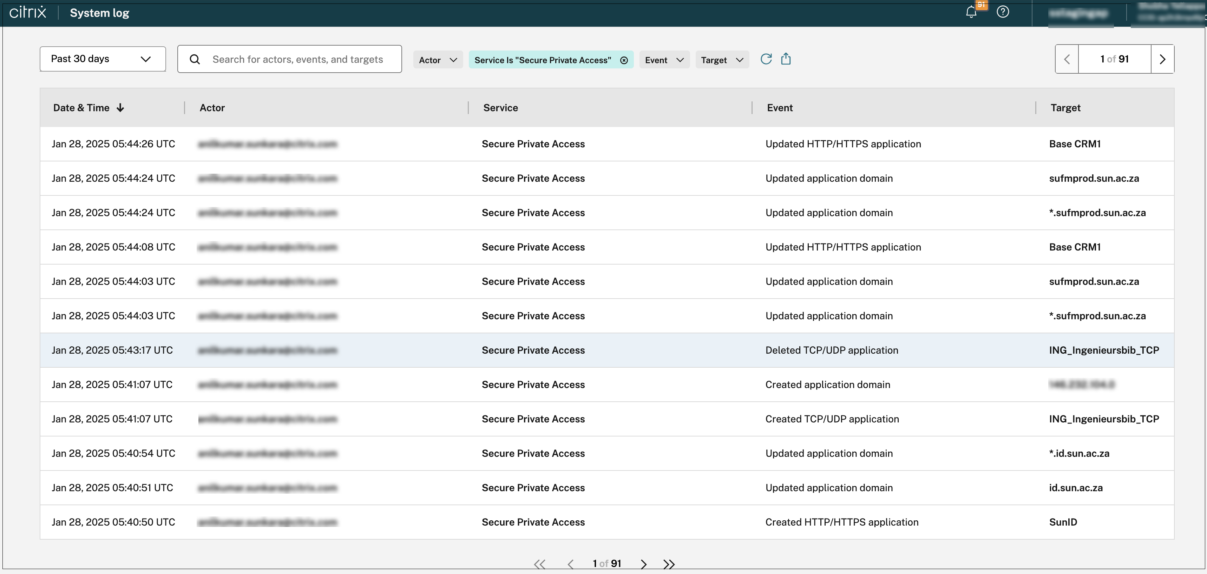Click the id.sun.ac.za target cell
Screen dimensions: 1207x574
pyautogui.click(x=1076, y=488)
